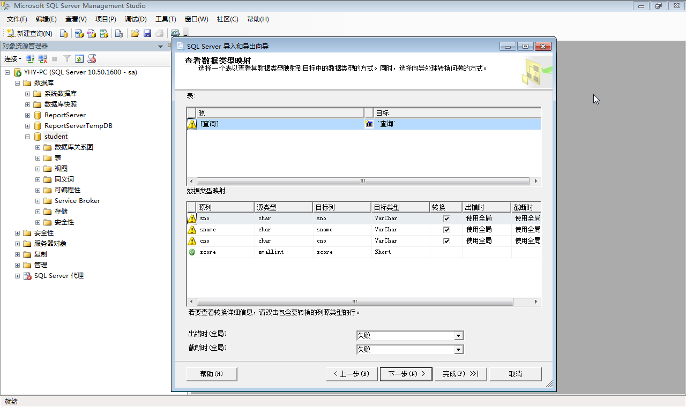Screen dimensions: 686x407
Task: Click the SQL Server 代理 agent icon
Action: coord(27,276)
